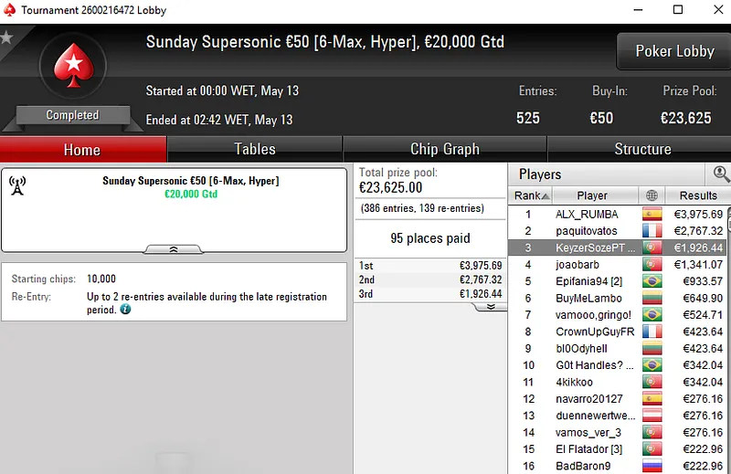Click the France flag beside paquitovatos
This screenshot has width=731, height=474.
[x=652, y=231]
